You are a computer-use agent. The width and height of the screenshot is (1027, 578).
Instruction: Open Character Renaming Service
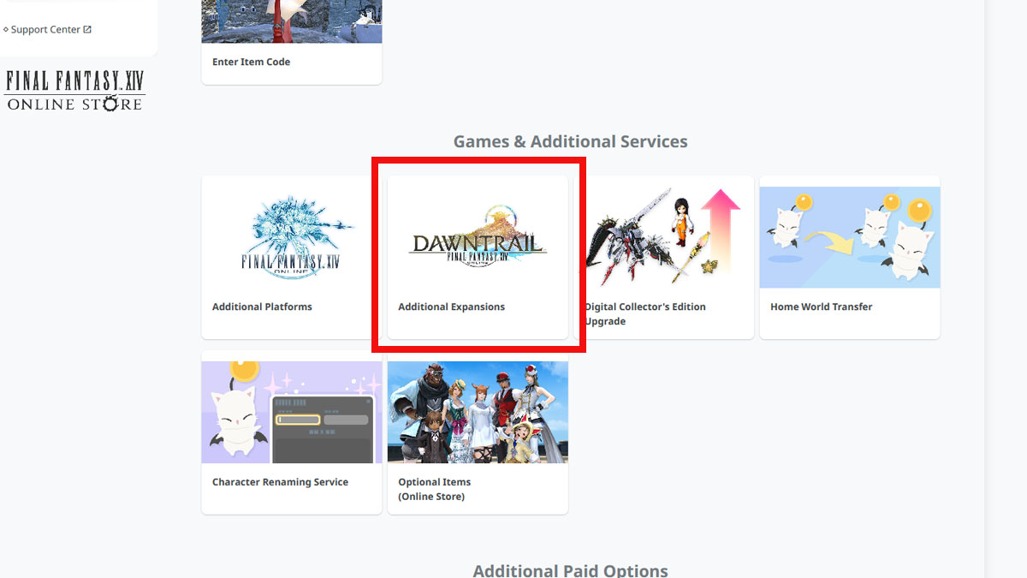(280, 482)
